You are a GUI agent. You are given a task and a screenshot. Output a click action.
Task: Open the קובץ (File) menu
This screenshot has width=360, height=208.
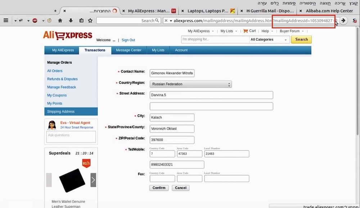(x=354, y=3)
